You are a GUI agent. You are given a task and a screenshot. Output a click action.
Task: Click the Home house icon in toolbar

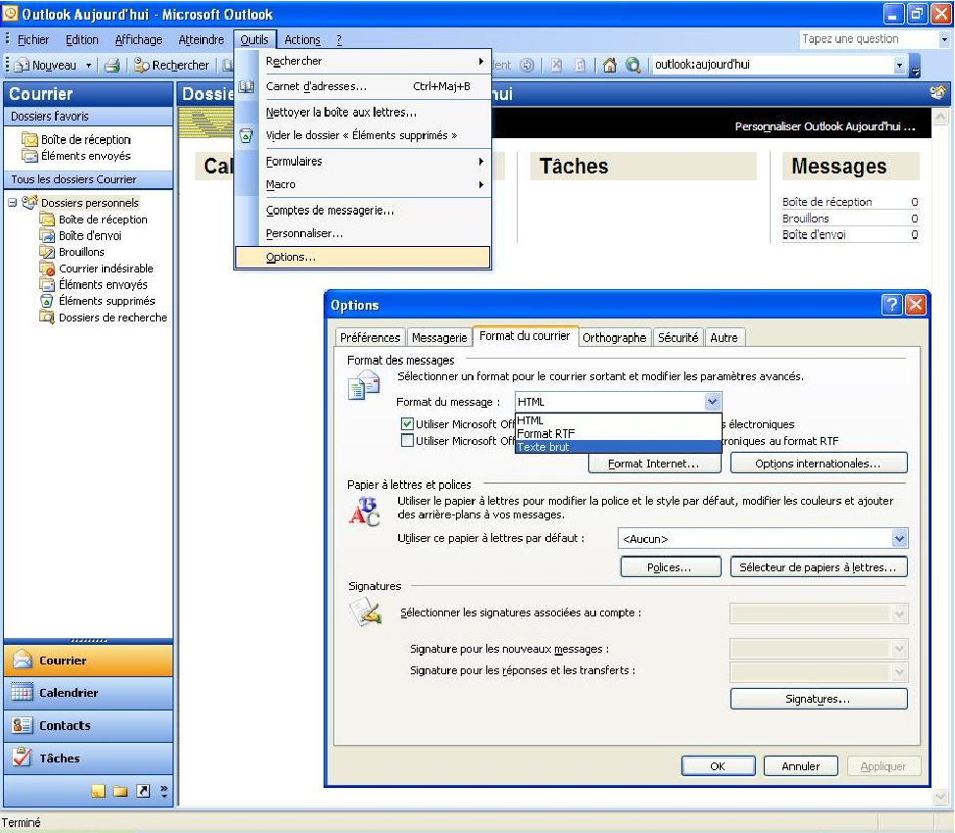pyautogui.click(x=610, y=65)
